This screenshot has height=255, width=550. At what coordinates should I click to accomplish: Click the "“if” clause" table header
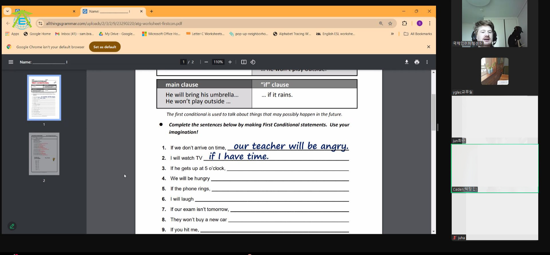[x=275, y=85]
